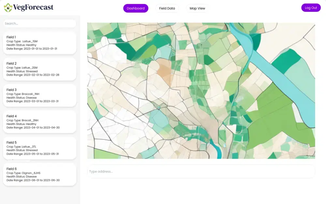The width and height of the screenshot is (326, 204).
Task: Select the Field 1 Laitue_1SM card
Action: point(39,43)
